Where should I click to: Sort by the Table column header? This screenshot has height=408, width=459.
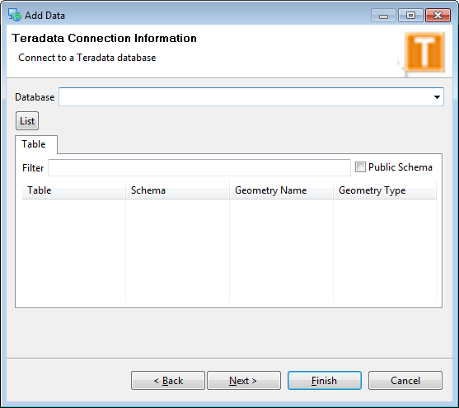74,190
